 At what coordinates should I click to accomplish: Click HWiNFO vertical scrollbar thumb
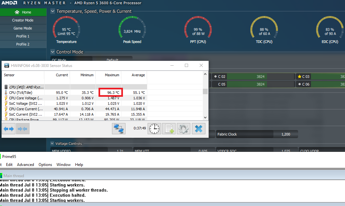click(205, 91)
